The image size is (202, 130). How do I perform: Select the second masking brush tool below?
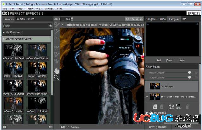point(56,31)
